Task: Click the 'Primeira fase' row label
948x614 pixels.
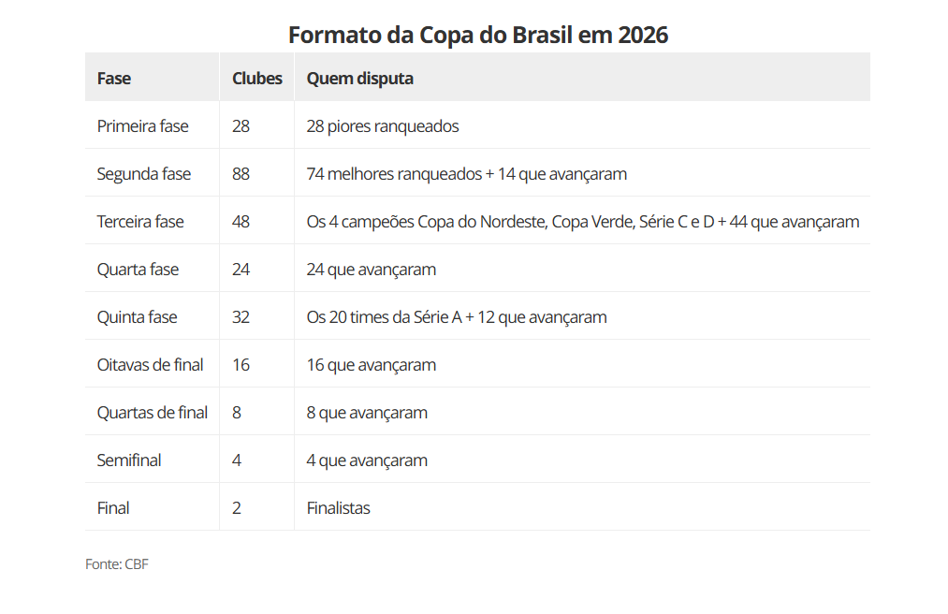Action: point(142,126)
